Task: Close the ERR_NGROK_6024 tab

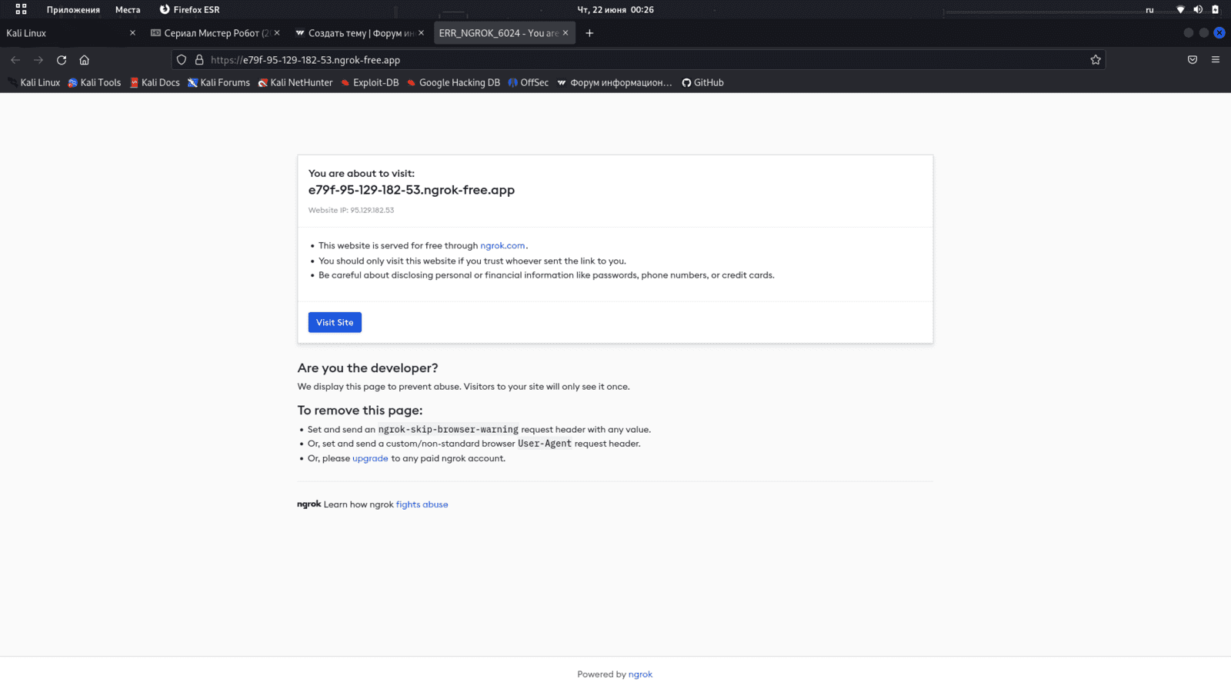Action: (565, 33)
